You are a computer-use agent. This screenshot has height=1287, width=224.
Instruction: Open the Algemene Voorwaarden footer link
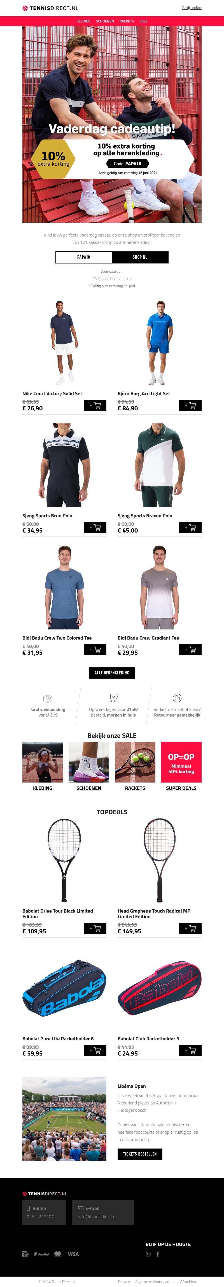155,1281
